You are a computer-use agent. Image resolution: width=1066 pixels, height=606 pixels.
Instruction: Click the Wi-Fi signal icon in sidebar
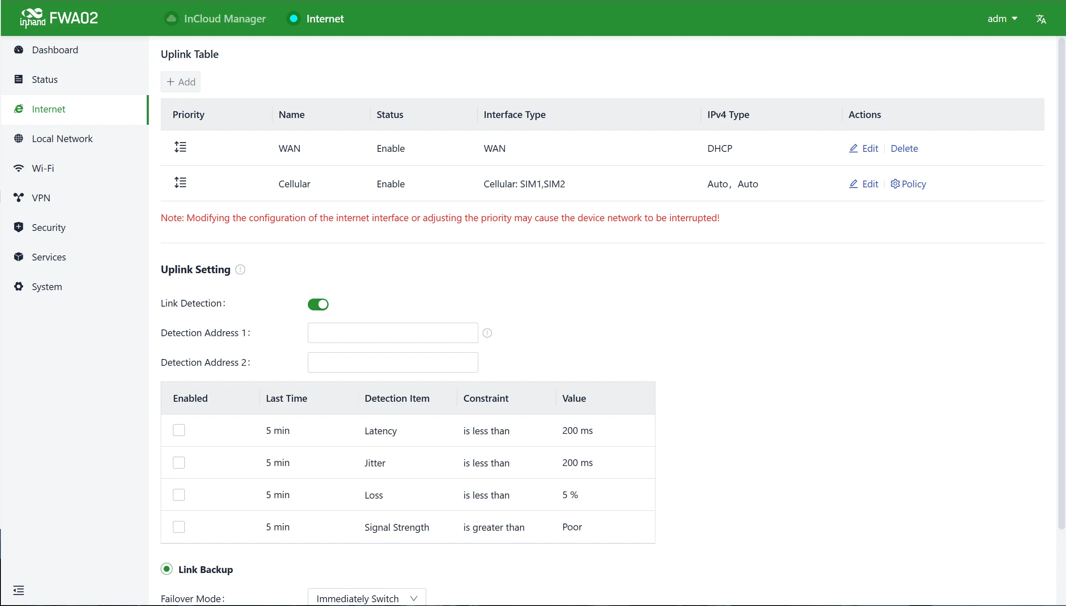click(x=19, y=168)
